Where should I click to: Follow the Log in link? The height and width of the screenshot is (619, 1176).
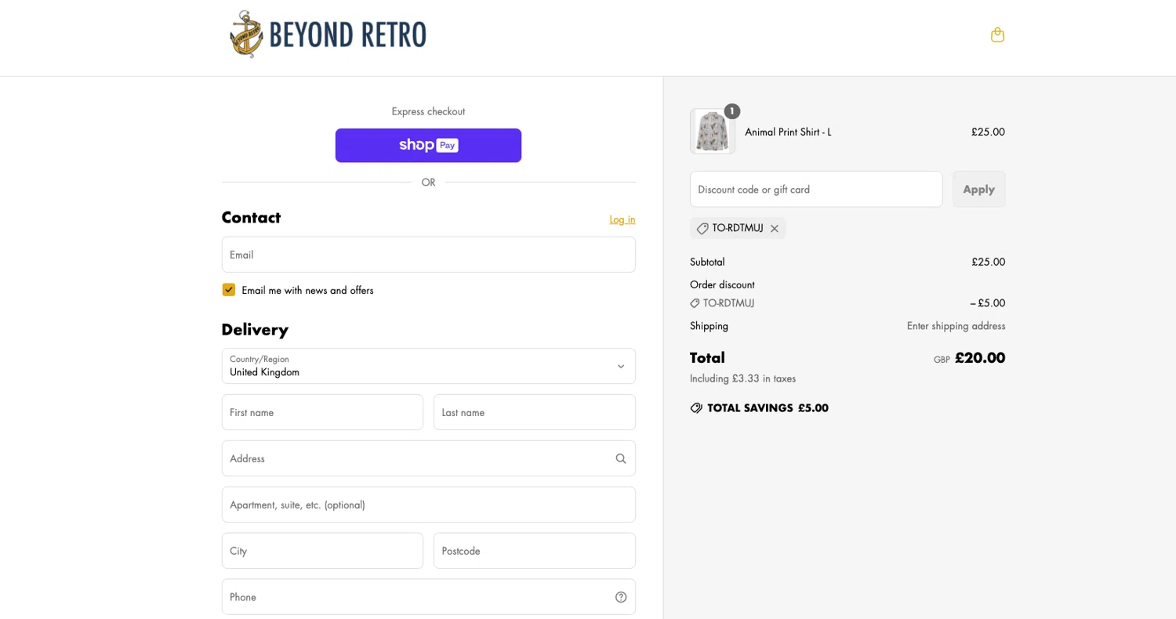(x=622, y=219)
